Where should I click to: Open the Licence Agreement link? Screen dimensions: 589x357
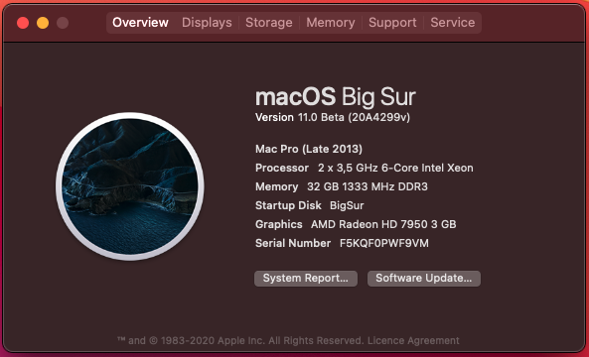click(x=413, y=340)
